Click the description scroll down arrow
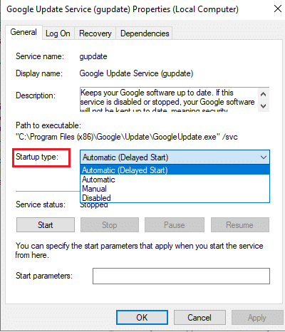This screenshot has width=285, height=332. (263, 105)
